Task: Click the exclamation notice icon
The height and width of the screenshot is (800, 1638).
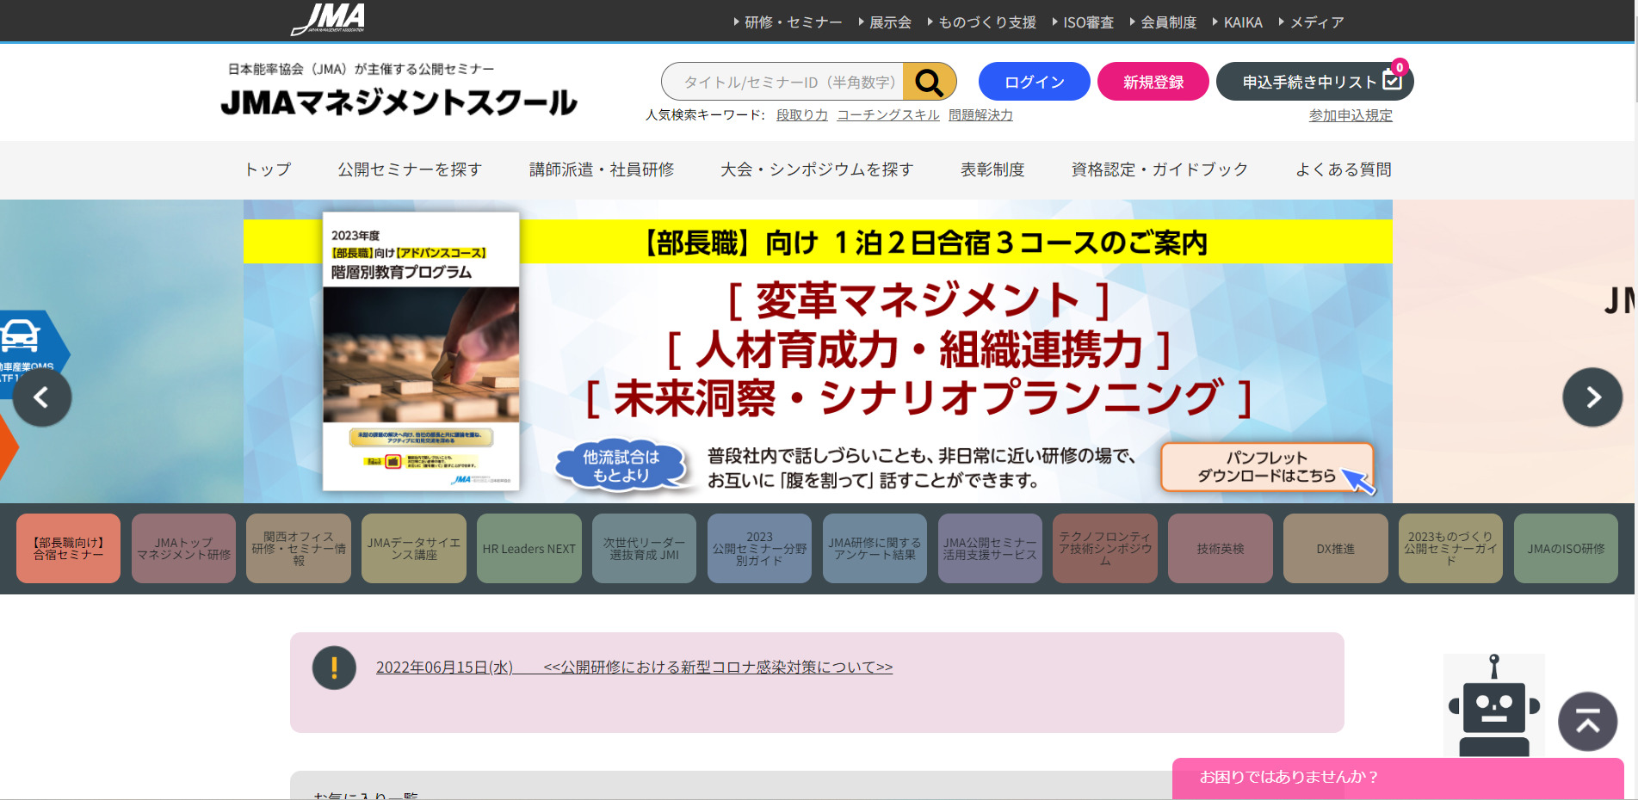Action: click(x=333, y=667)
